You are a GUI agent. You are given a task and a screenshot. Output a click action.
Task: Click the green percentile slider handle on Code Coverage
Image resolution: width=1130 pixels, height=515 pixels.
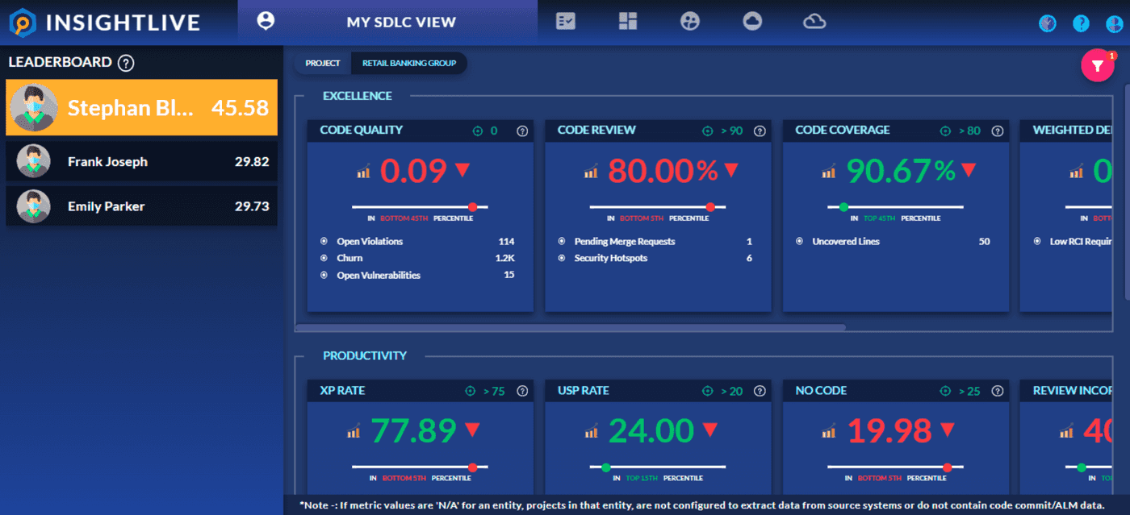coord(845,205)
